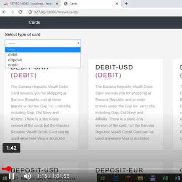Click the (DEBIT) subtitle on the DEBIT-USD card

(x=108, y=75)
